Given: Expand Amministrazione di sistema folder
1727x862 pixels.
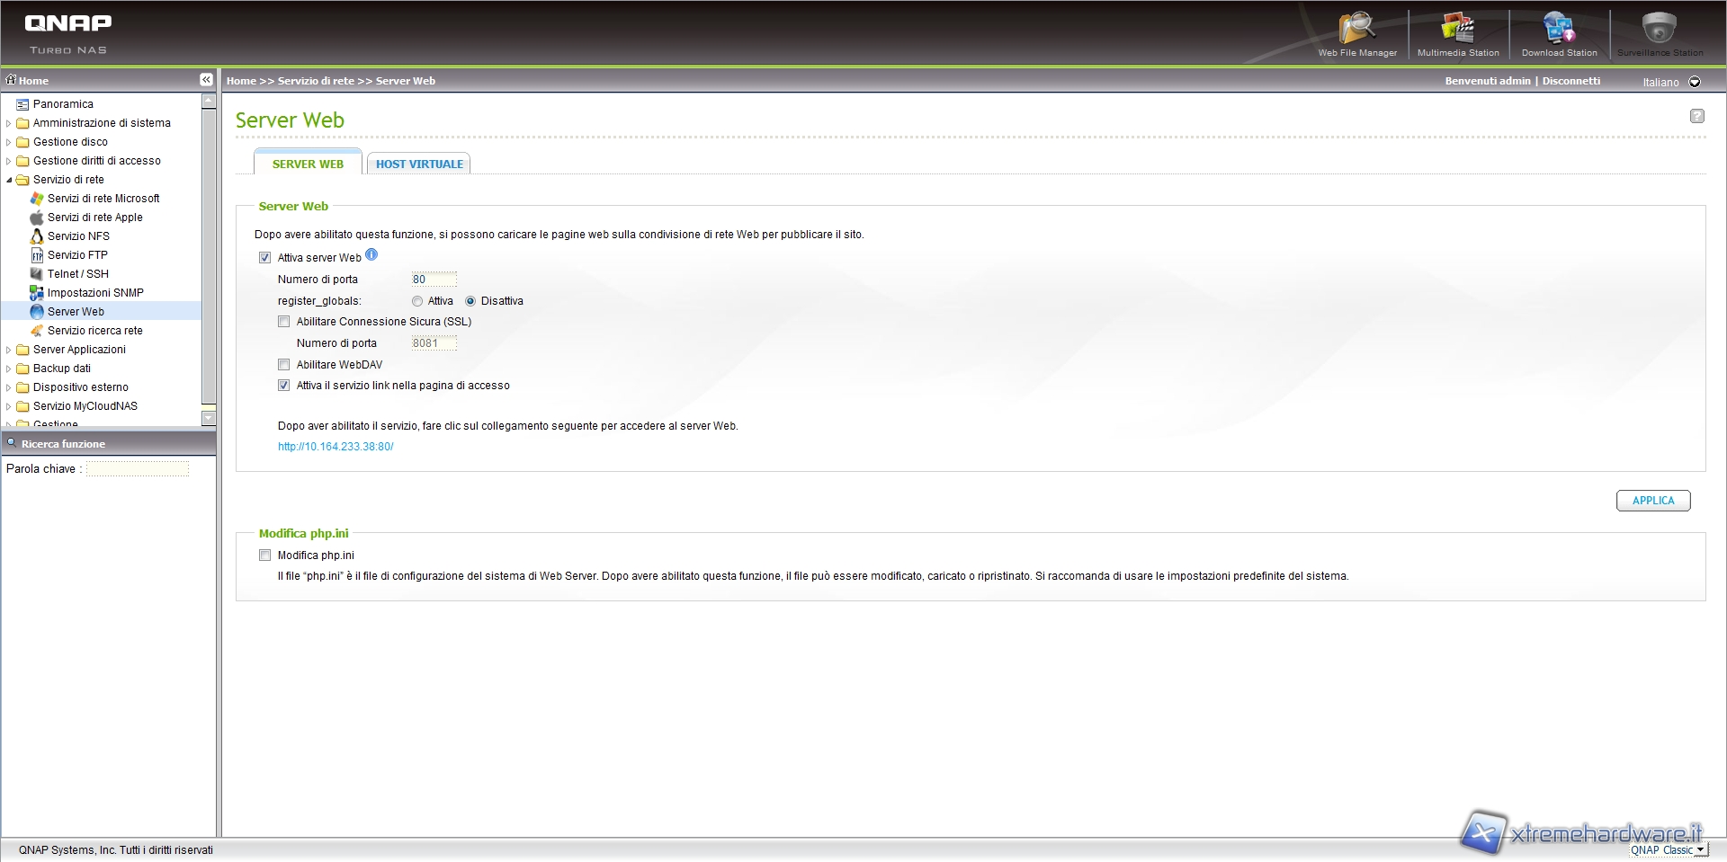Looking at the screenshot, I should 9,123.
